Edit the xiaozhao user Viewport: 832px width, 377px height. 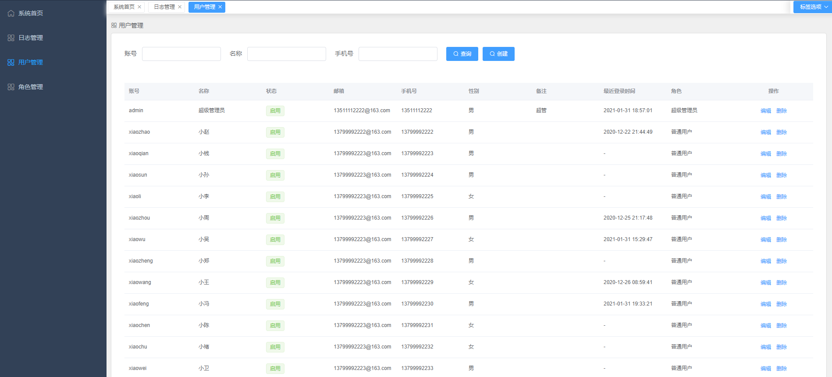[x=766, y=132]
